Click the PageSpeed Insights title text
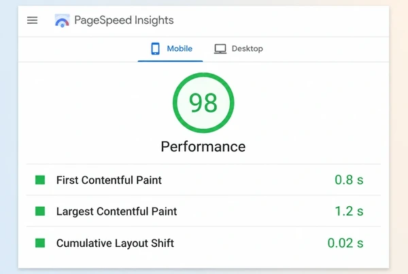Image resolution: width=408 pixels, height=274 pixels. 124,20
